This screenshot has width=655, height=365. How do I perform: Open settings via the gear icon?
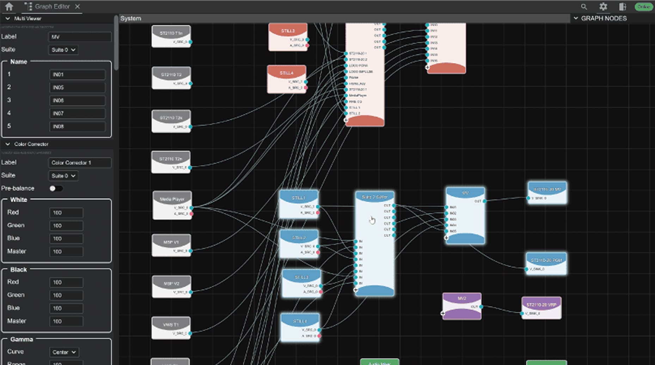click(x=603, y=7)
